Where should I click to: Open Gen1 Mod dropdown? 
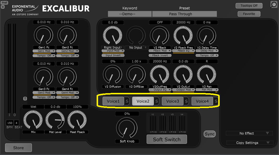44,51
